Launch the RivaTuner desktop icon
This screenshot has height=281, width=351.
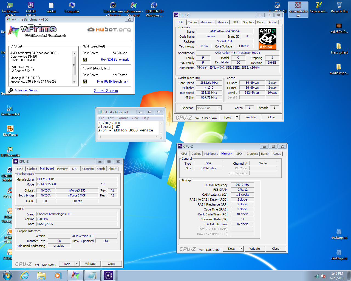pos(10,131)
